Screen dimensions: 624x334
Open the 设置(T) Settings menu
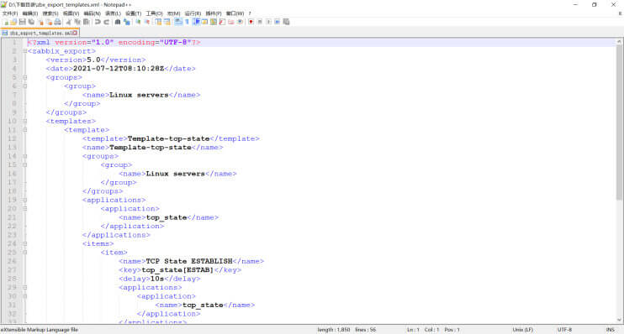point(134,13)
